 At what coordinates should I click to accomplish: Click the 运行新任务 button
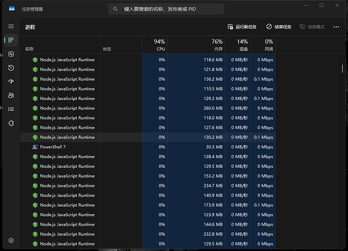pyautogui.click(x=242, y=27)
